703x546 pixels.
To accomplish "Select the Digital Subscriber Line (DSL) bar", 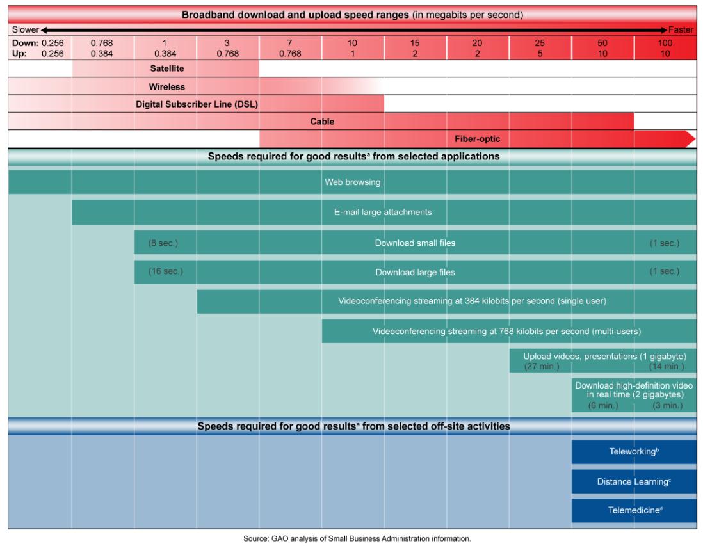I will pyautogui.click(x=196, y=104).
